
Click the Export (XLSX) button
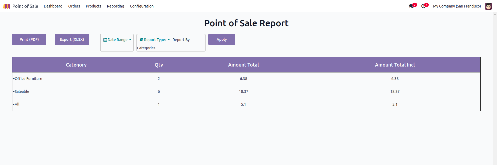tap(72, 39)
